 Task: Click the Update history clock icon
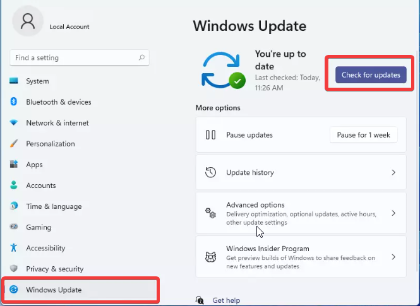coord(210,172)
